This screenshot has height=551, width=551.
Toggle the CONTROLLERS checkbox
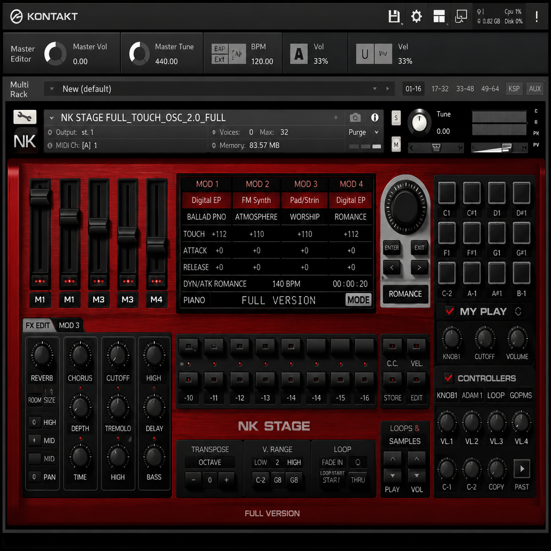pyautogui.click(x=448, y=378)
